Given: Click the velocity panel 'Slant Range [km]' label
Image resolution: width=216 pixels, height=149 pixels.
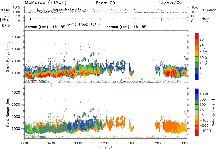Looking at the screenshot, I should click(8, 112).
